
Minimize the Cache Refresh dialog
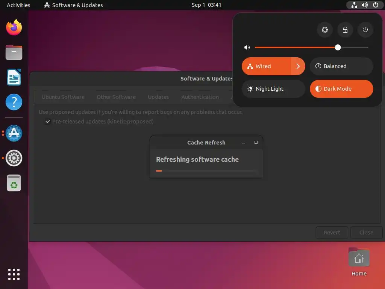pyautogui.click(x=243, y=143)
